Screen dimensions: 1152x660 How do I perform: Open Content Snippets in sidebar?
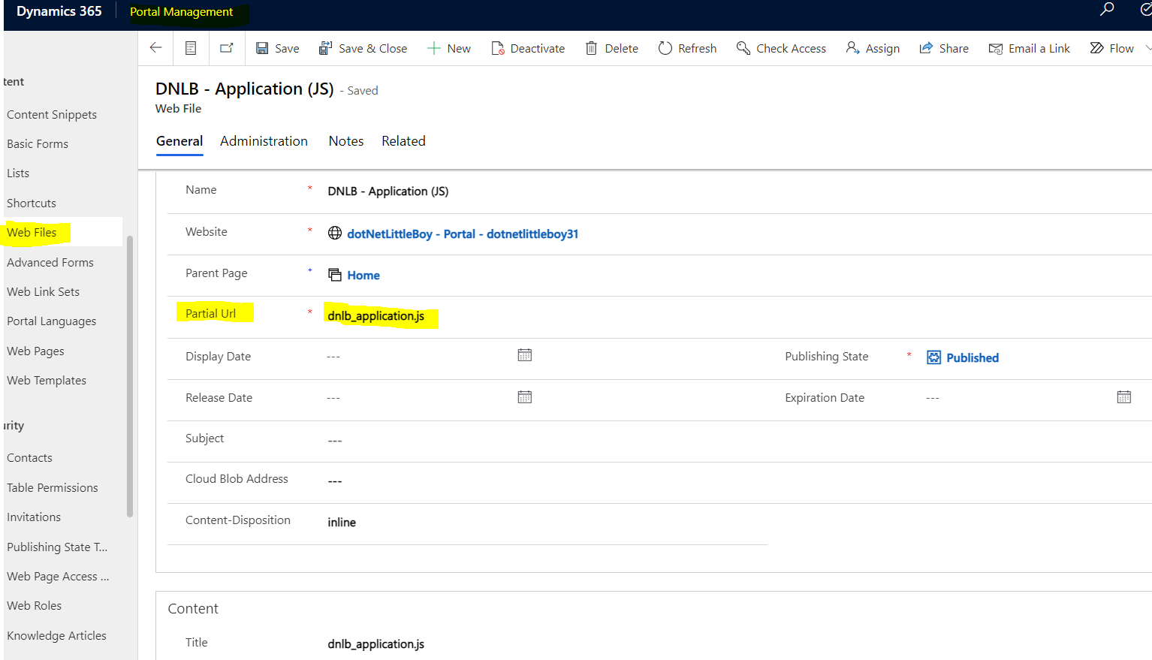coord(52,115)
